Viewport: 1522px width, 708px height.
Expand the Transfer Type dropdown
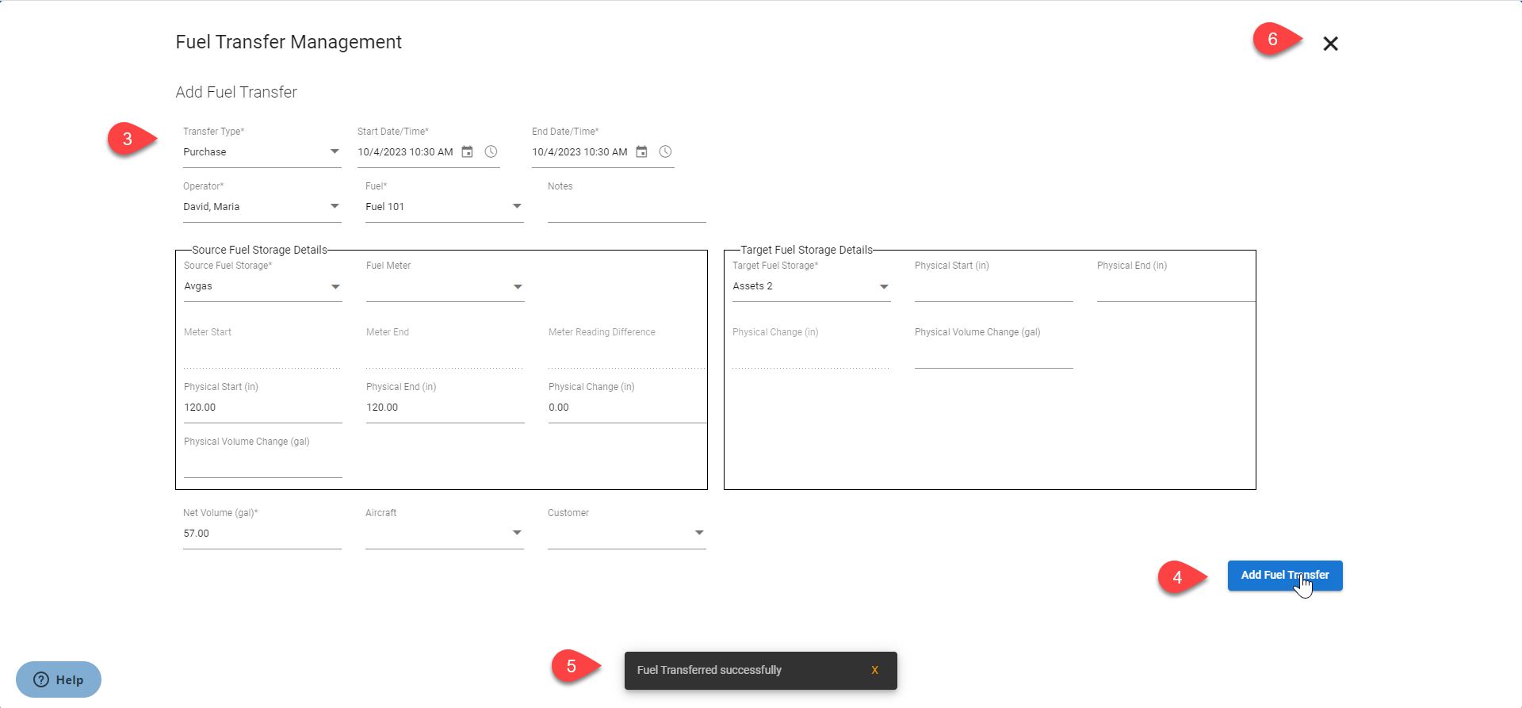pos(335,151)
